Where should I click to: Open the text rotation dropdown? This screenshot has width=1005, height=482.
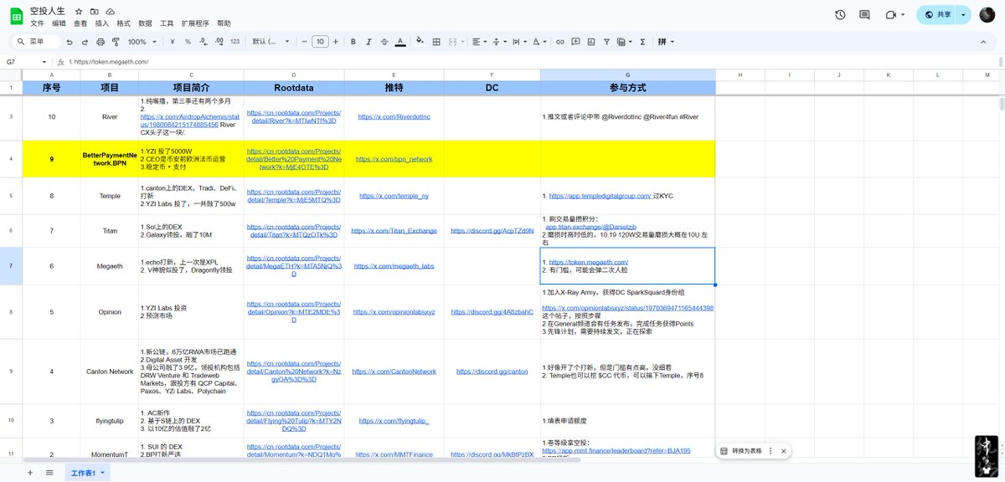pyautogui.click(x=539, y=41)
